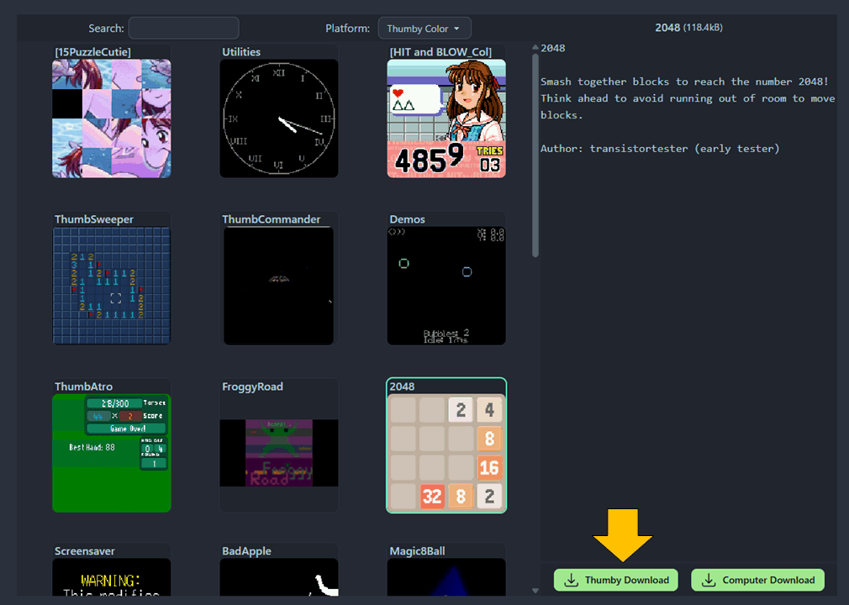Select the Magic8Ball thumbnail
This screenshot has width=849, height=605.
446,577
